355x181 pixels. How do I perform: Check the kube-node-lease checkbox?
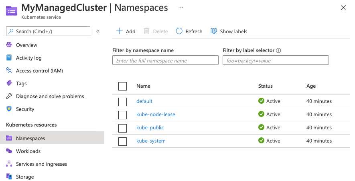(x=122, y=115)
